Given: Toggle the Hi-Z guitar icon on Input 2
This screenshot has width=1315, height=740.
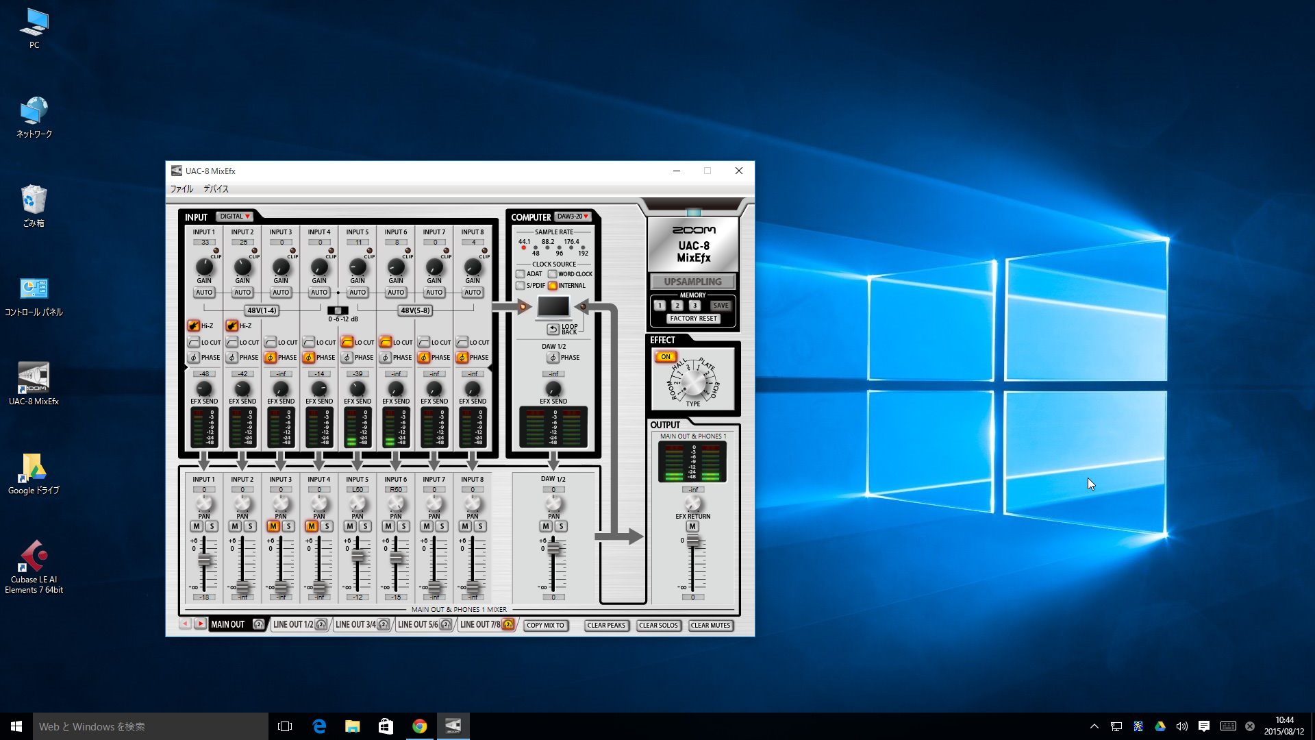Looking at the screenshot, I should click(x=231, y=326).
